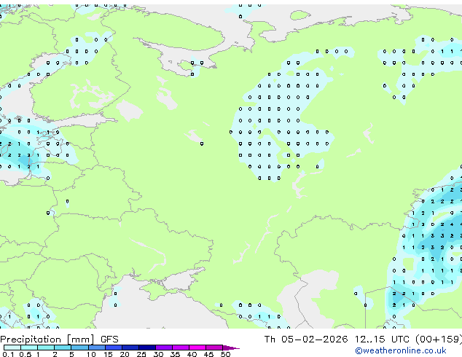Select the 'GFS' model label
462x357 pixels.
(109, 340)
